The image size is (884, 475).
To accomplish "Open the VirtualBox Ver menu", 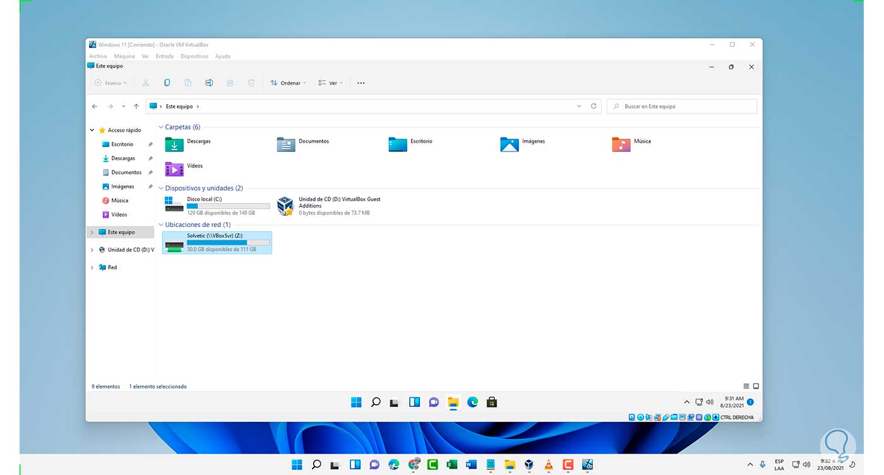I will (145, 56).
